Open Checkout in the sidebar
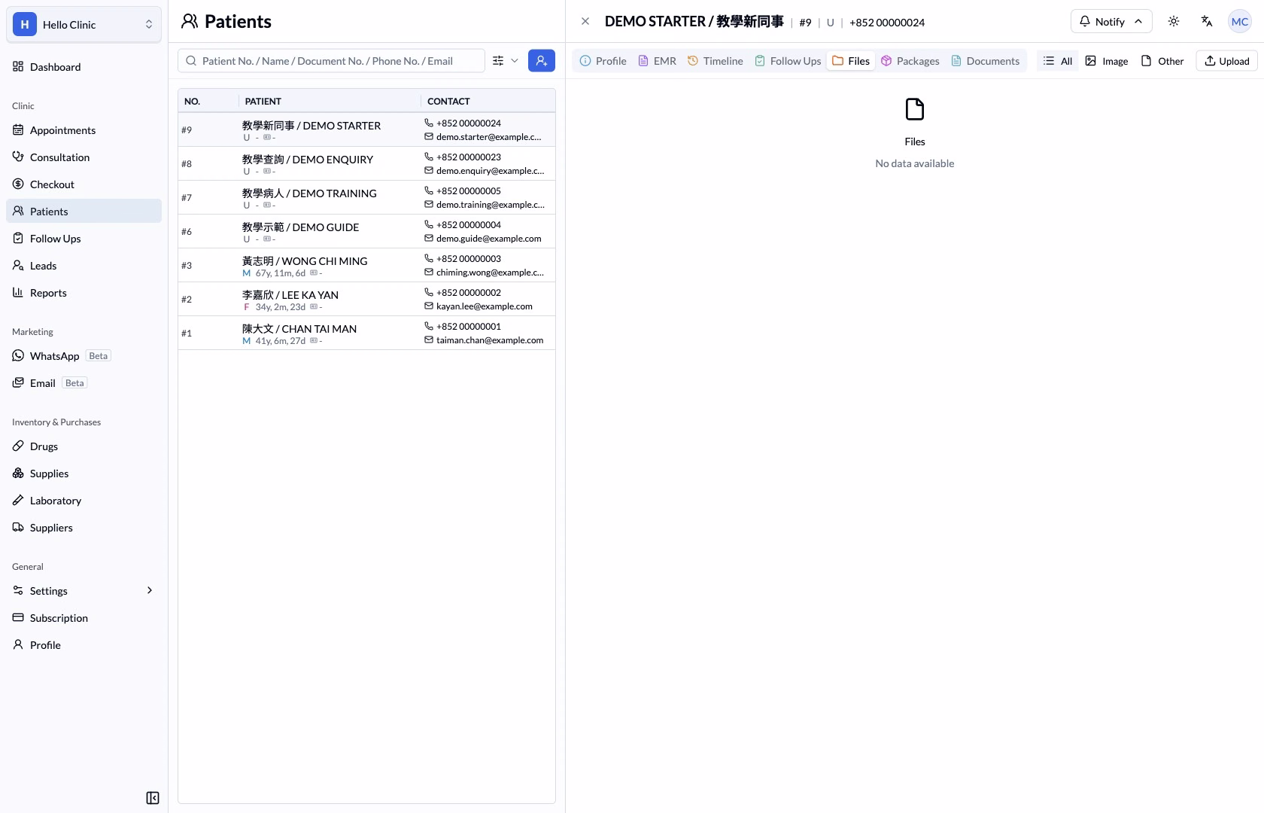Image resolution: width=1264 pixels, height=813 pixels. coord(84,184)
